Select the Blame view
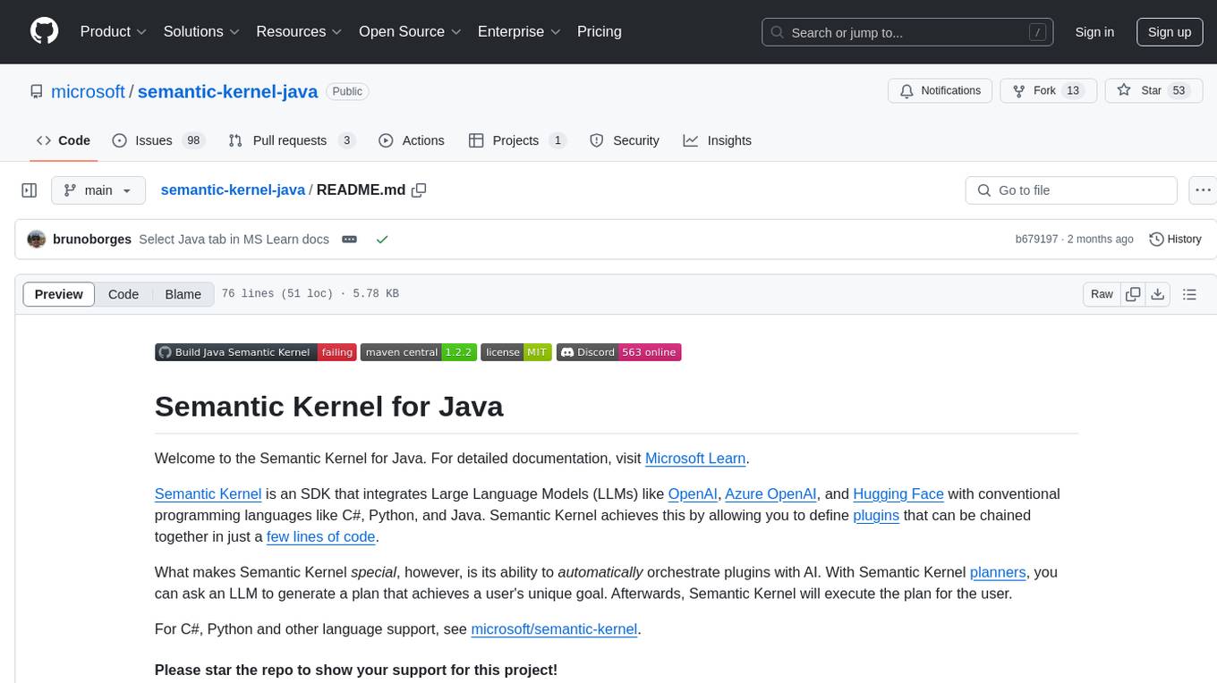This screenshot has width=1217, height=683. click(183, 294)
